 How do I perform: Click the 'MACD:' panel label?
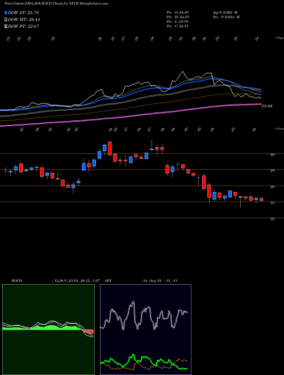[16, 281]
